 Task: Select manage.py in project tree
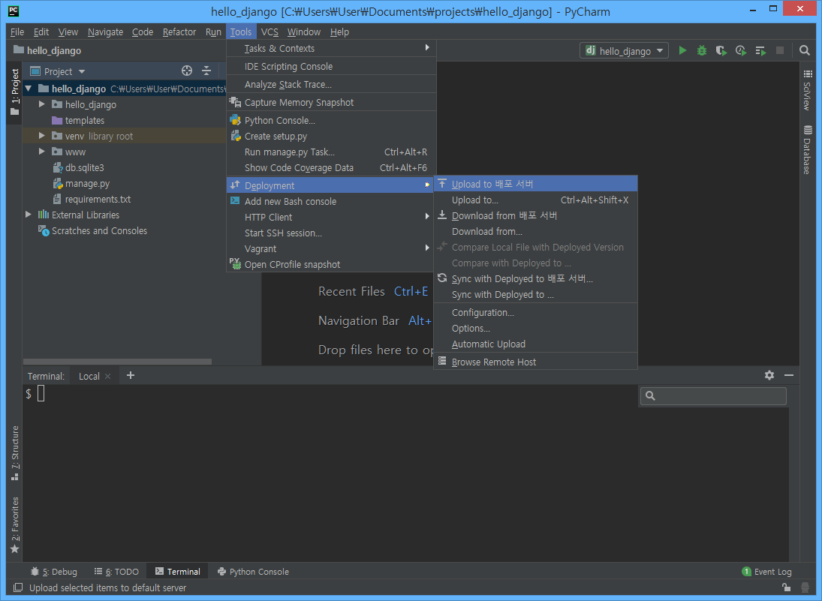pos(87,183)
